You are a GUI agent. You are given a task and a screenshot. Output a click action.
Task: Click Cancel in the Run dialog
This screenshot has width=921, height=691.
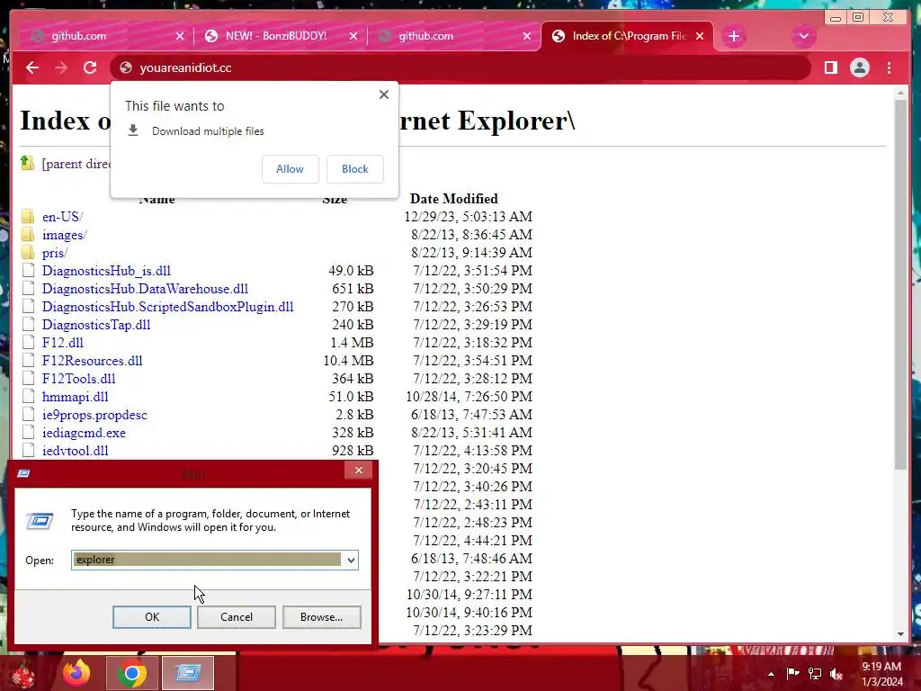tap(237, 617)
